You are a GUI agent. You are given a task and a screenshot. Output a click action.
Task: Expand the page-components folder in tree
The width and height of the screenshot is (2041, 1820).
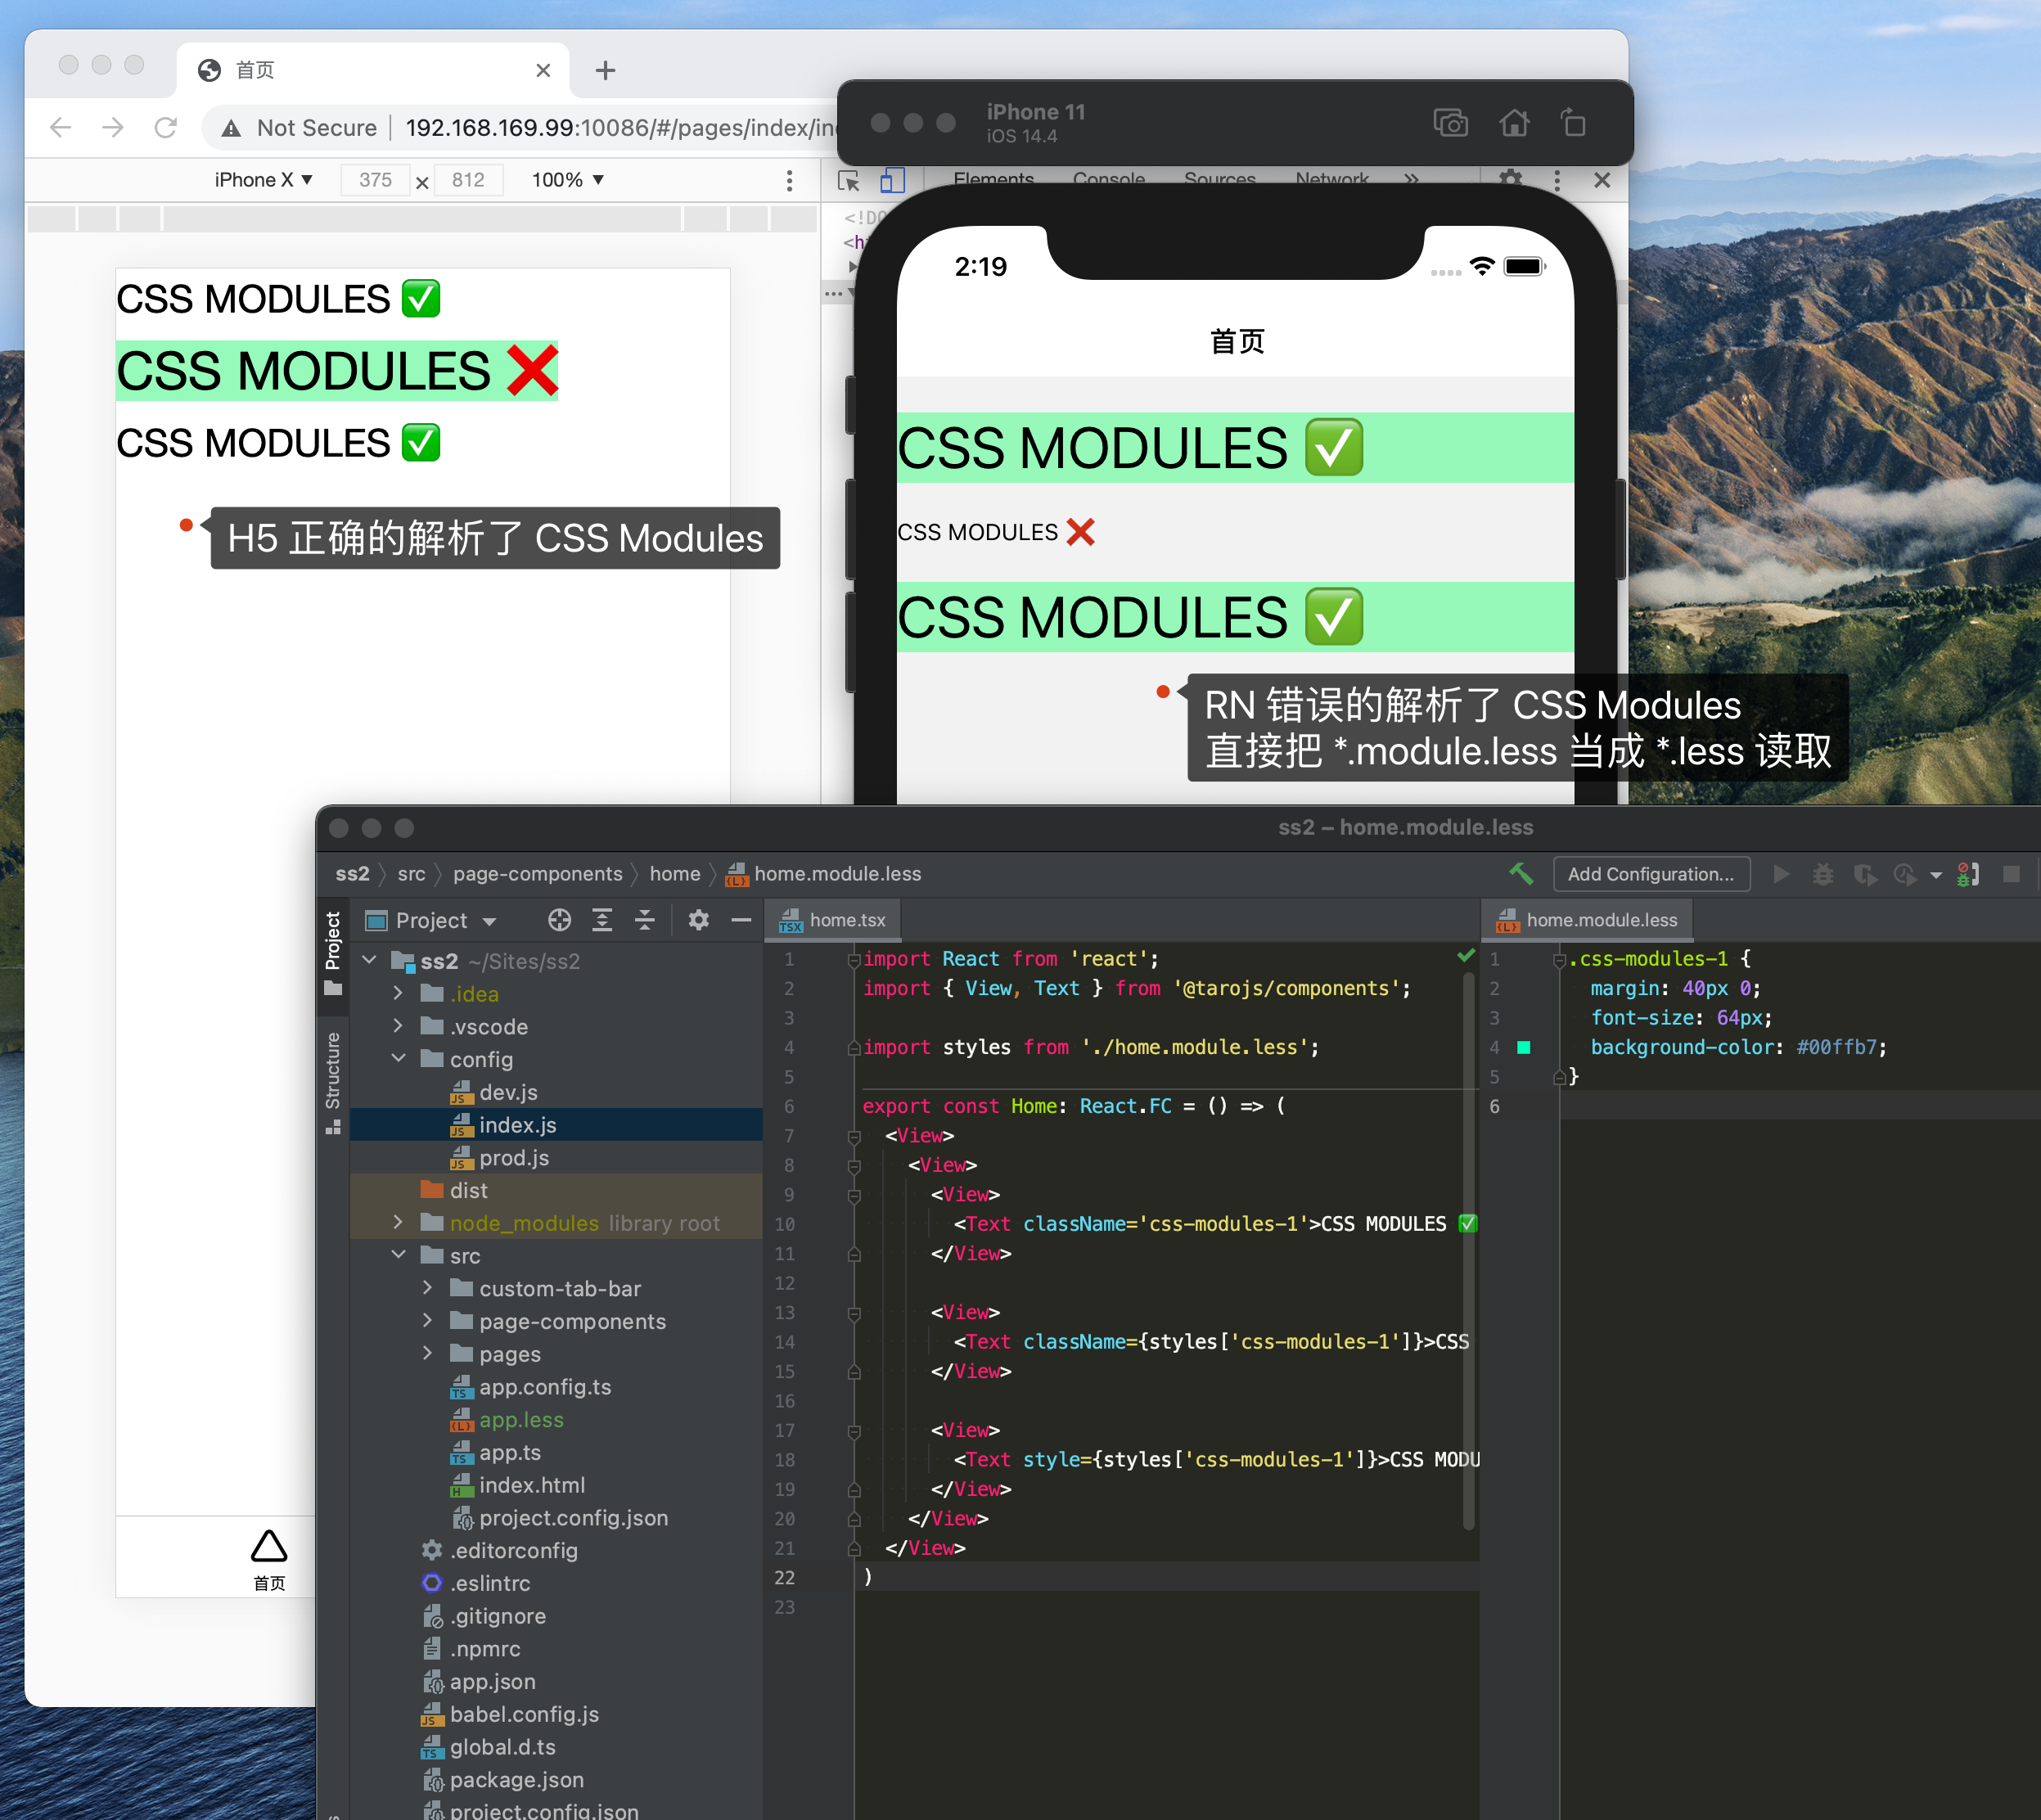click(x=428, y=1321)
